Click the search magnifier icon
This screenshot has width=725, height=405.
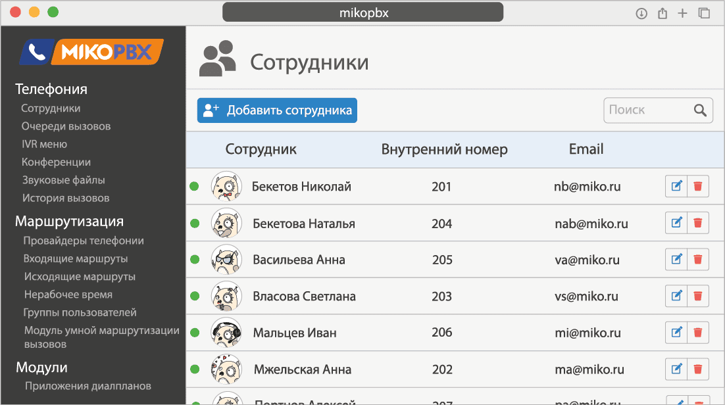pyautogui.click(x=699, y=110)
